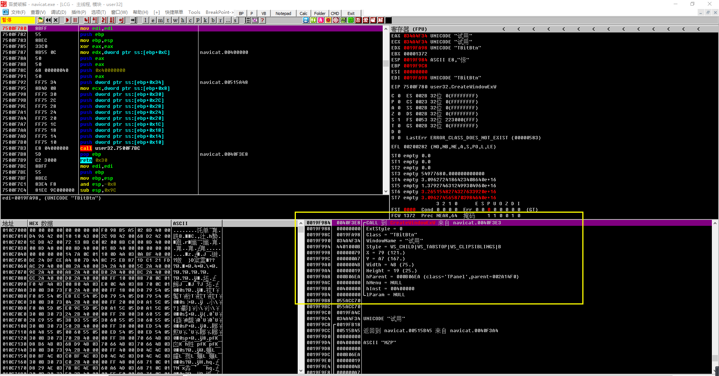Image resolution: width=719 pixels, height=376 pixels.
Task: Click the VB shortcut button
Action: pyautogui.click(x=264, y=13)
